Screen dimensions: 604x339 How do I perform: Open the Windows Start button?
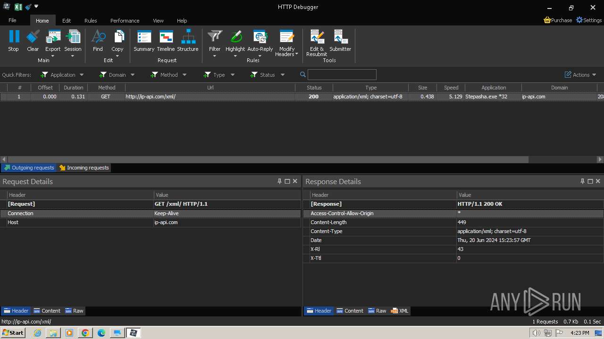point(13,333)
